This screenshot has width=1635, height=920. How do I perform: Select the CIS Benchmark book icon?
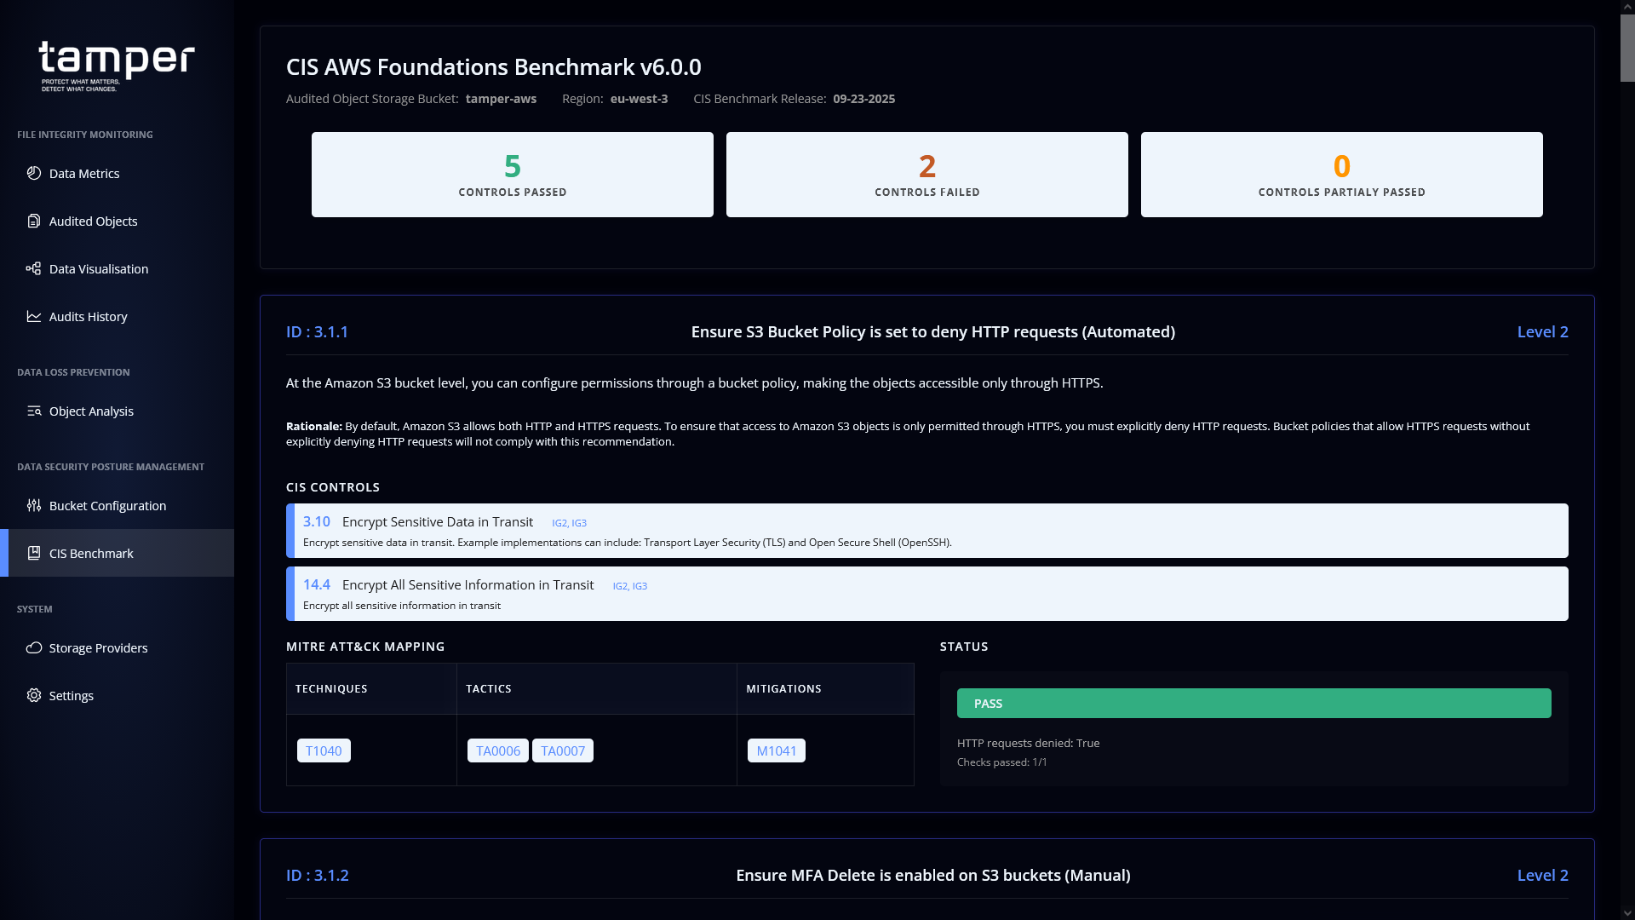34,553
